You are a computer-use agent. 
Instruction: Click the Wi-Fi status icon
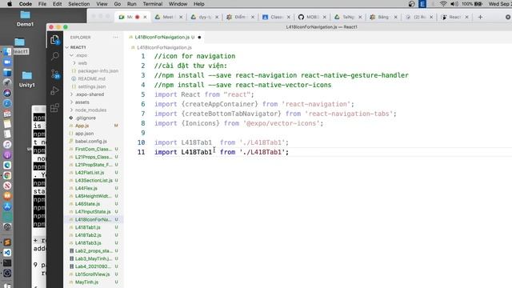pos(443,4)
